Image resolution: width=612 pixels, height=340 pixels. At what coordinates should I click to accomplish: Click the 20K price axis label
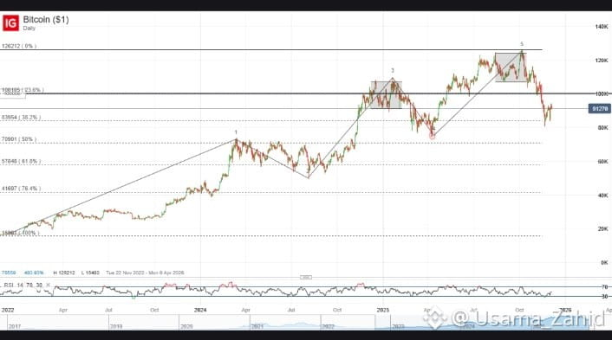click(x=603, y=228)
